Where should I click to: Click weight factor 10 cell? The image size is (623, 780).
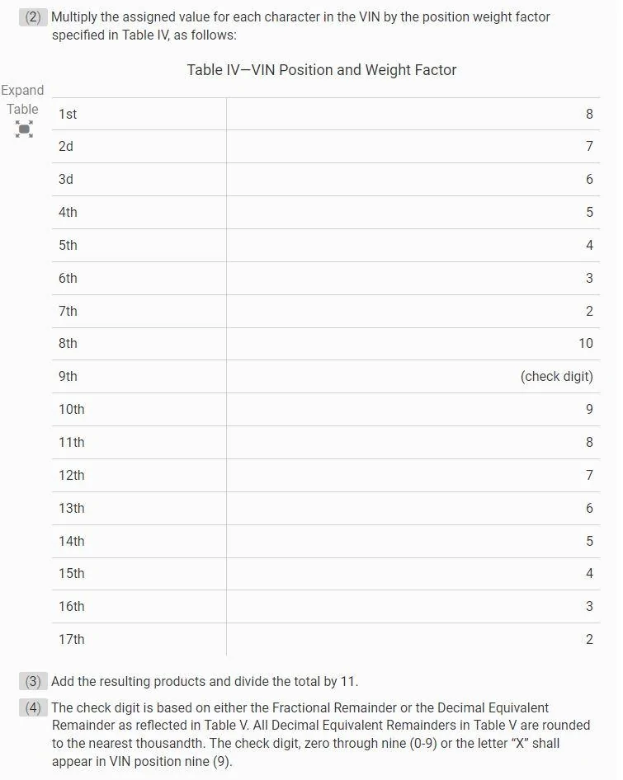[586, 343]
